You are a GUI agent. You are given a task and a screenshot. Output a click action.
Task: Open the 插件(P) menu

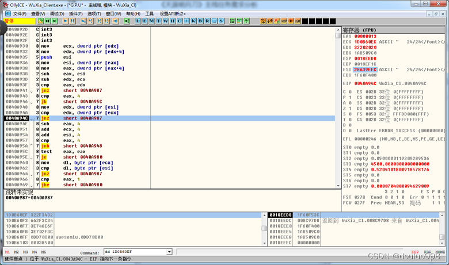[76, 14]
